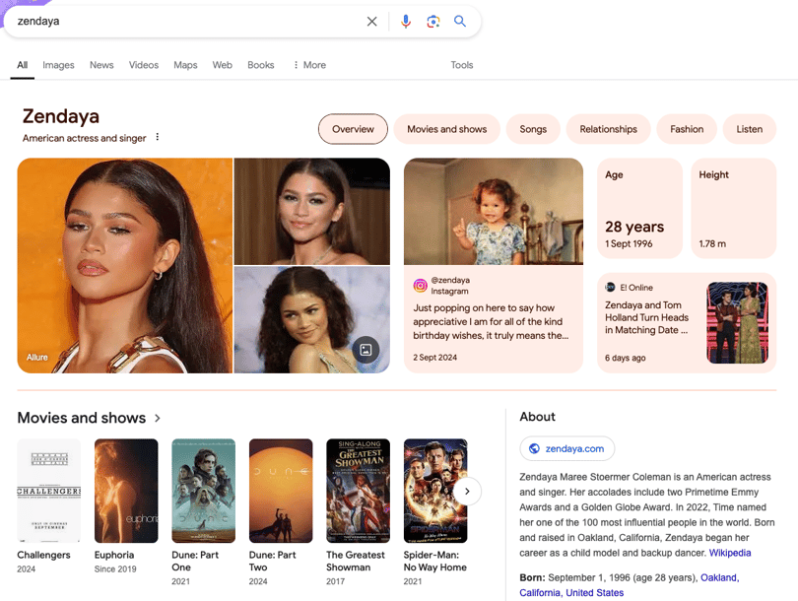Image resolution: width=798 pixels, height=601 pixels.
Task: Follow the Oakland birthplace link
Action: click(x=718, y=577)
